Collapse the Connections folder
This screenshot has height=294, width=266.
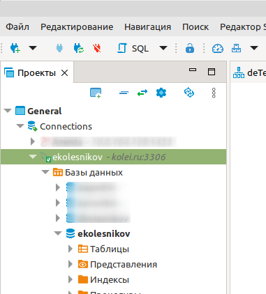click(20, 126)
